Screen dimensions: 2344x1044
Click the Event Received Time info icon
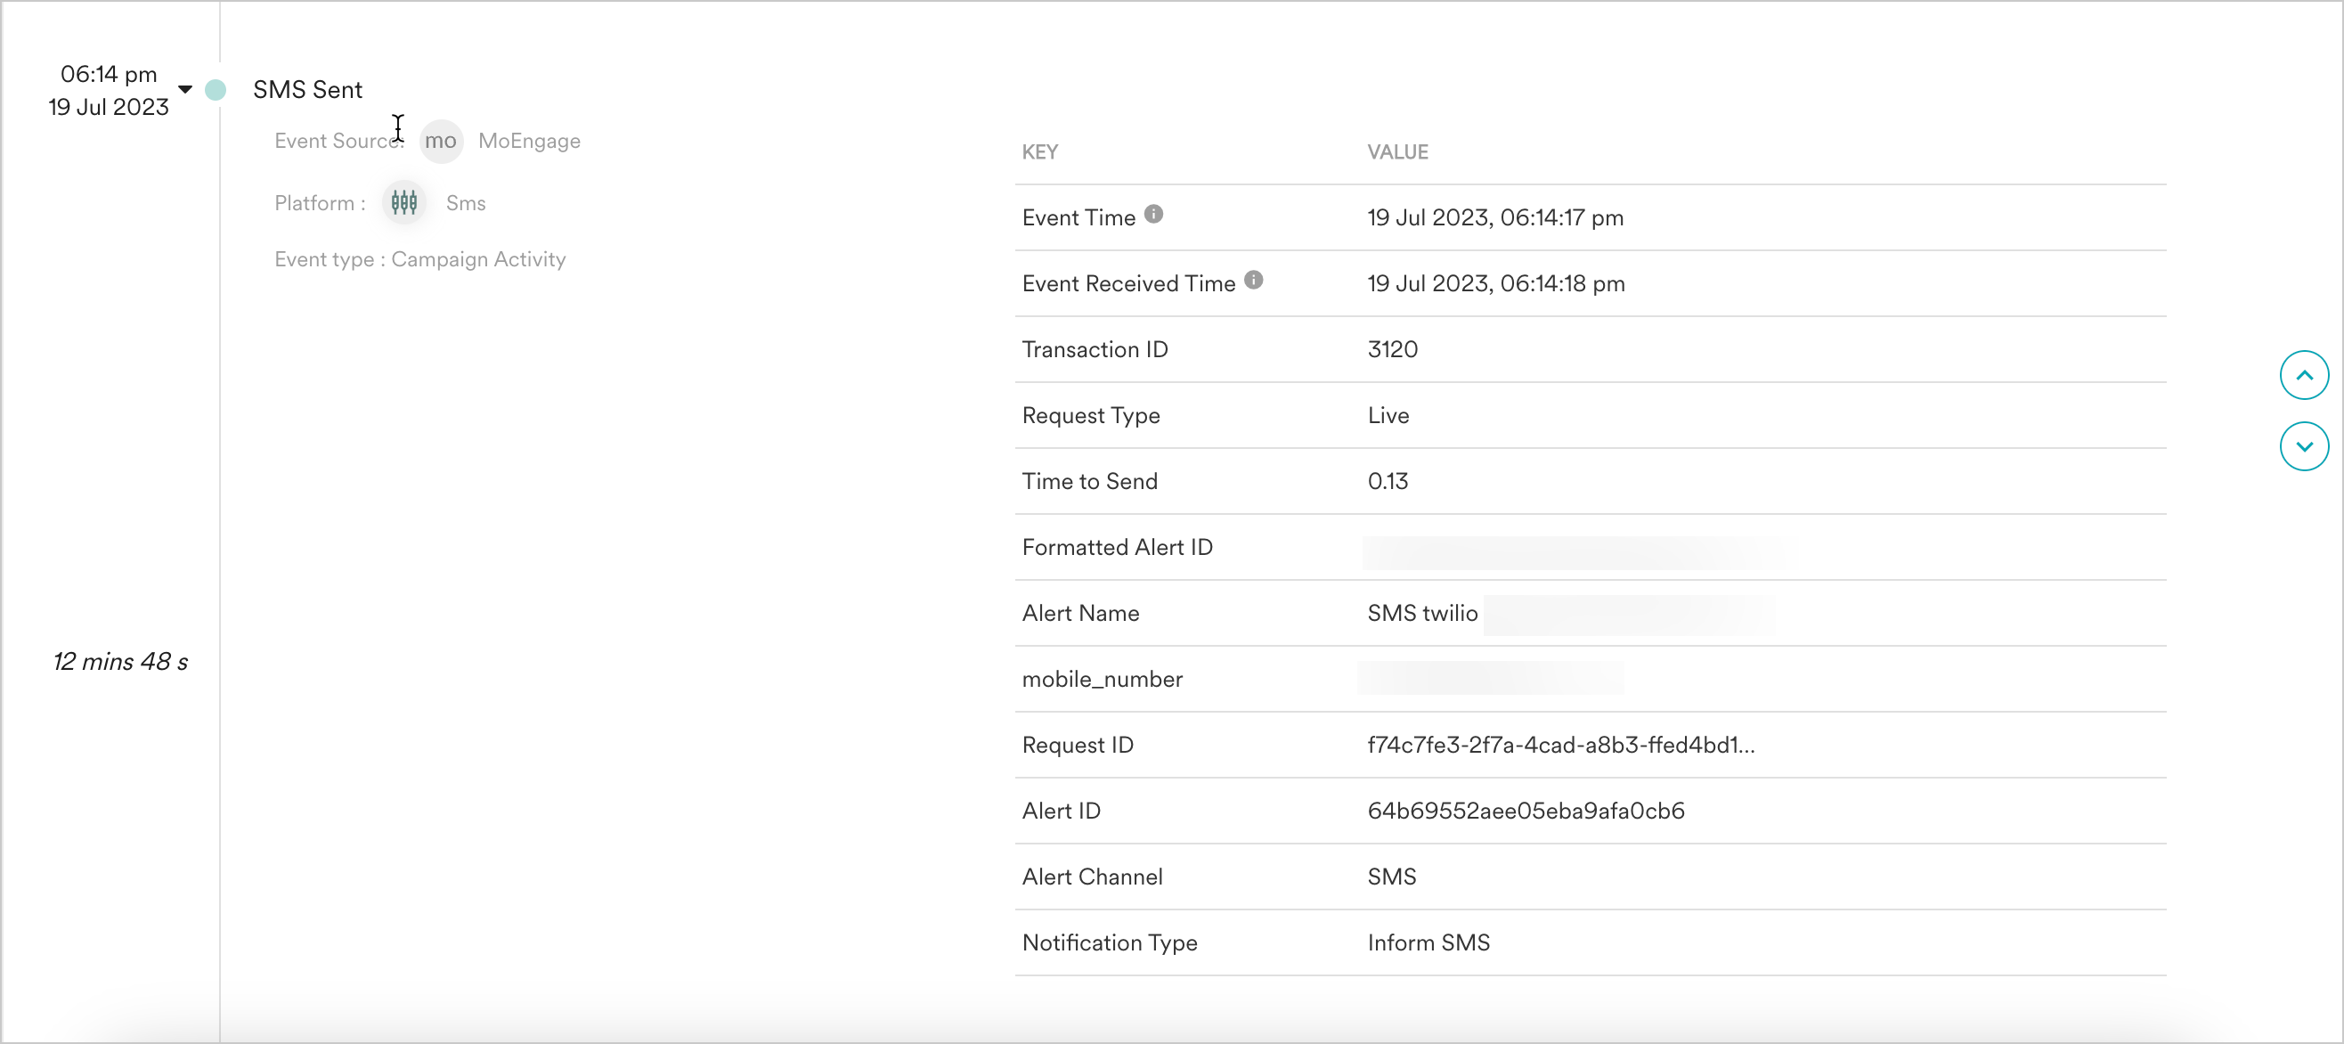(x=1253, y=281)
